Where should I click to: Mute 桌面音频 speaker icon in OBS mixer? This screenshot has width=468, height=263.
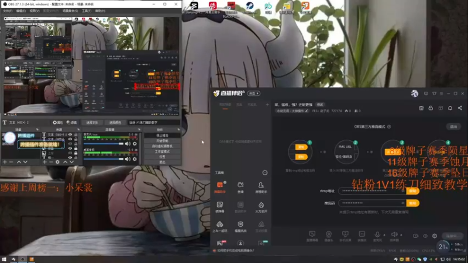pos(128,159)
